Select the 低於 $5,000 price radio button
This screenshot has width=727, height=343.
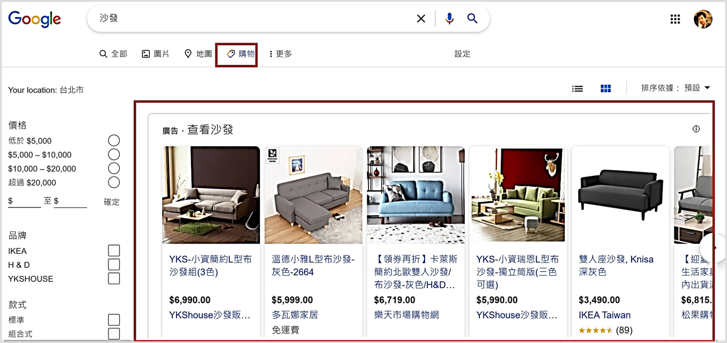coord(114,141)
